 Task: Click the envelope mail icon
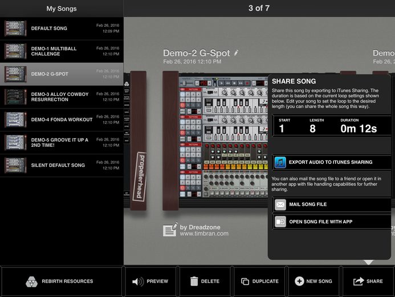click(x=280, y=204)
